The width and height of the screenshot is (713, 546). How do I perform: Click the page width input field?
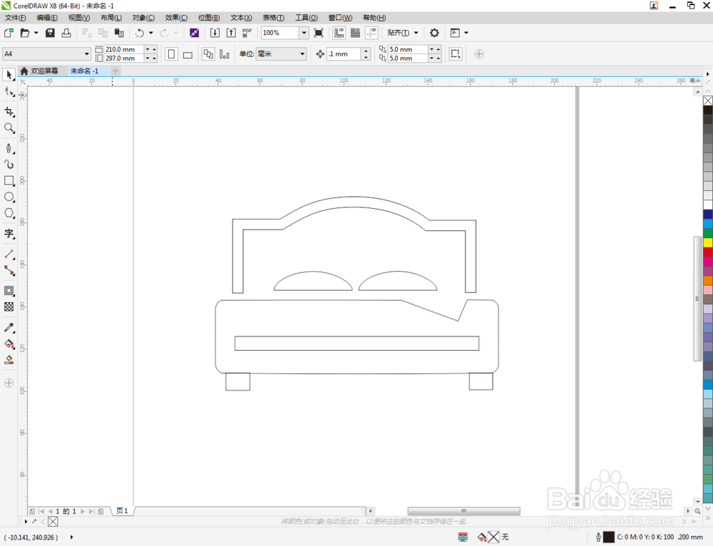[x=123, y=49]
